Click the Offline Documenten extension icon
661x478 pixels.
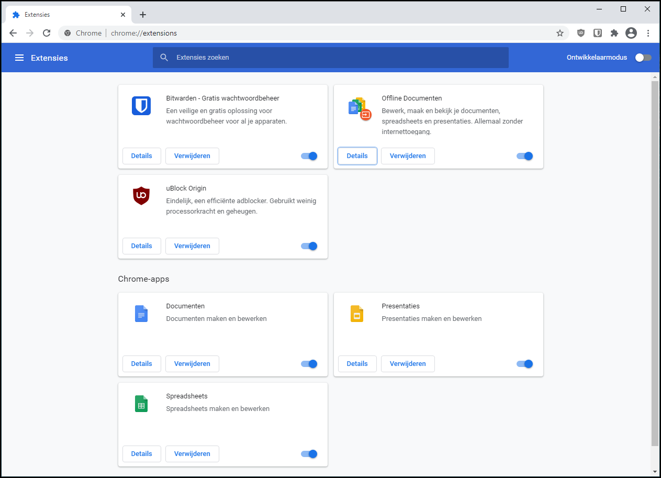pyautogui.click(x=359, y=108)
